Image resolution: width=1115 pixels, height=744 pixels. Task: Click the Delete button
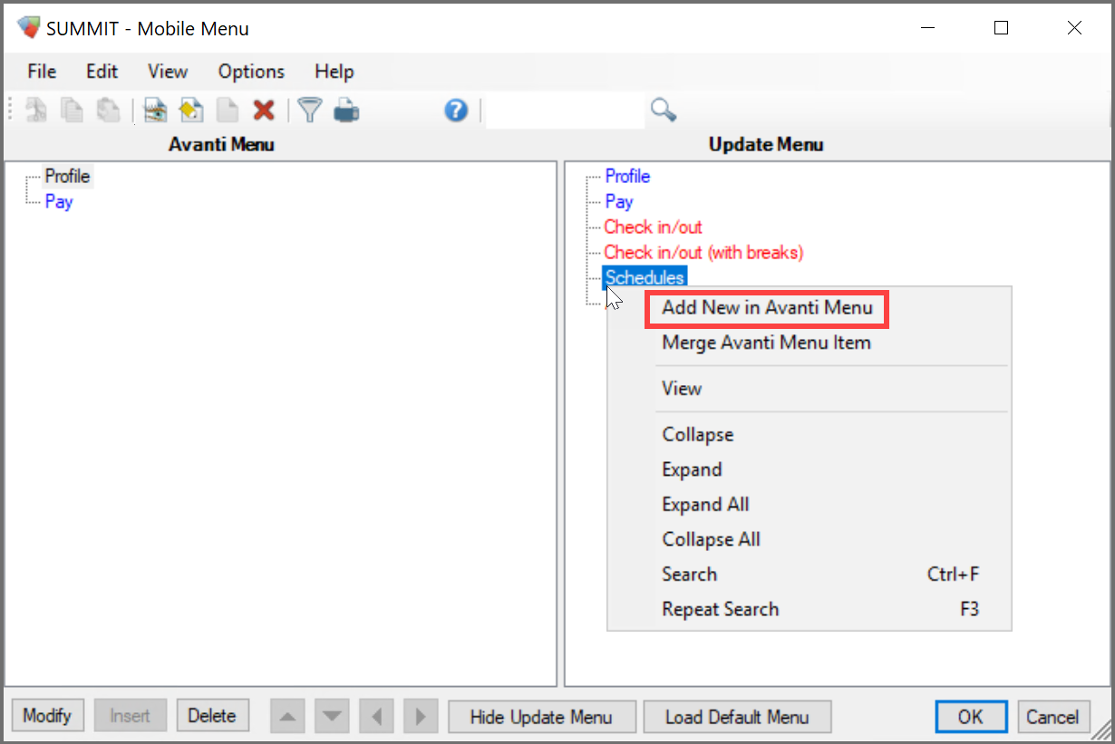click(x=212, y=716)
